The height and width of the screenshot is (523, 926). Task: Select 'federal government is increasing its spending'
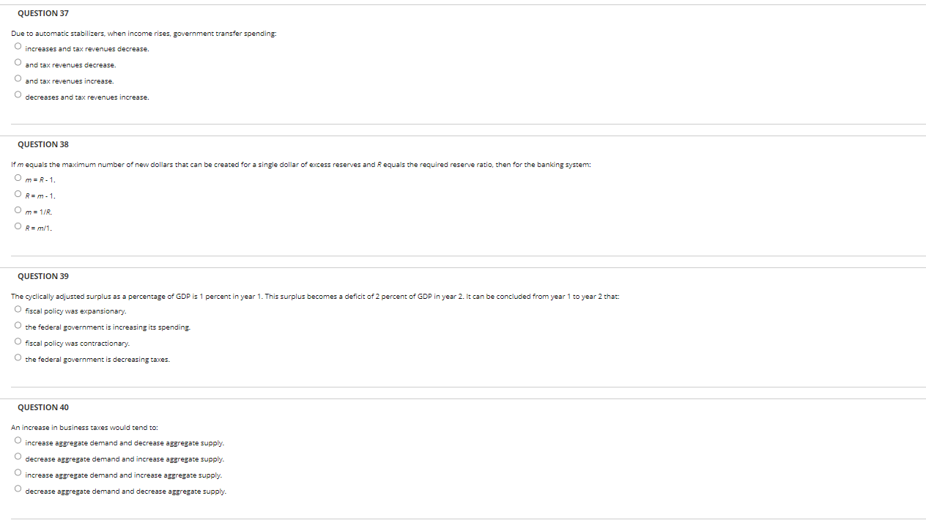coord(17,326)
